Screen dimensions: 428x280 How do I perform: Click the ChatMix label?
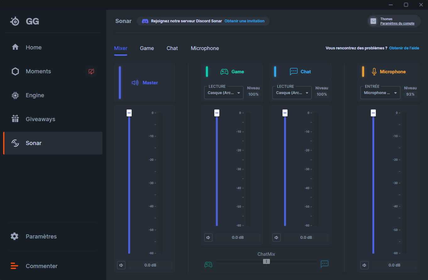click(266, 254)
